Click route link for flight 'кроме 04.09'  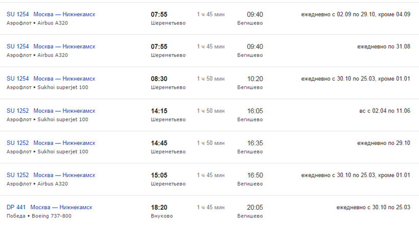[64, 14]
